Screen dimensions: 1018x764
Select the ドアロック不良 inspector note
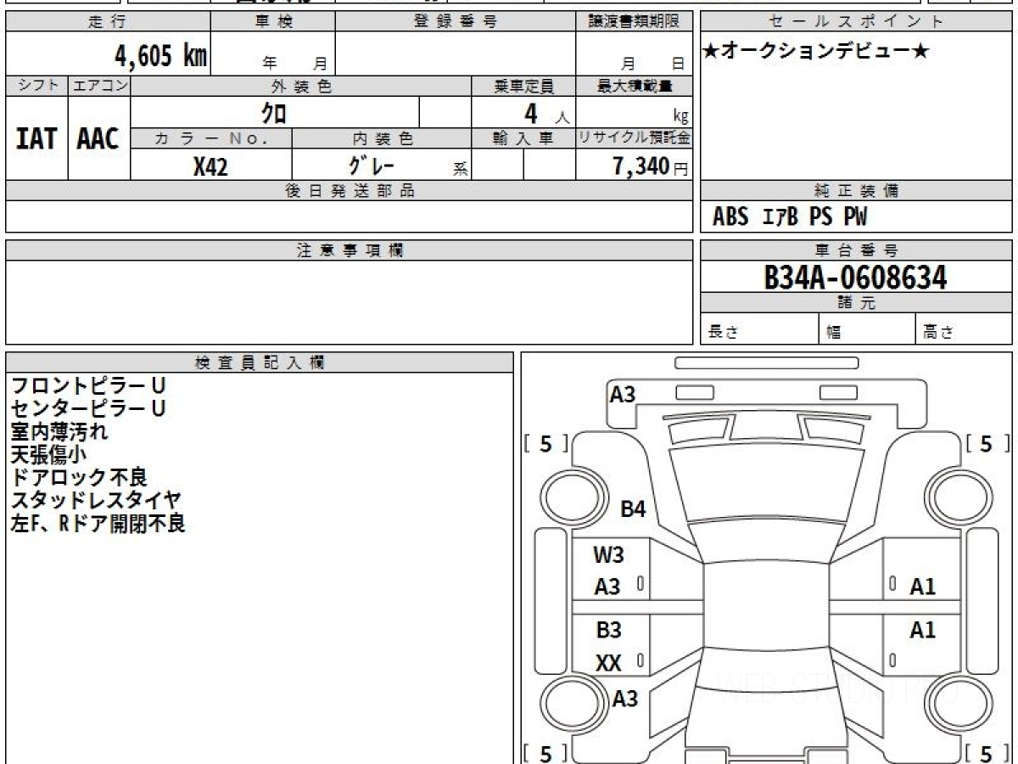(x=79, y=477)
